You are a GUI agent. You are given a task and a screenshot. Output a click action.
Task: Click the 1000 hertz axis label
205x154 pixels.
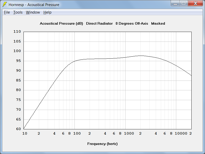coord(129,133)
